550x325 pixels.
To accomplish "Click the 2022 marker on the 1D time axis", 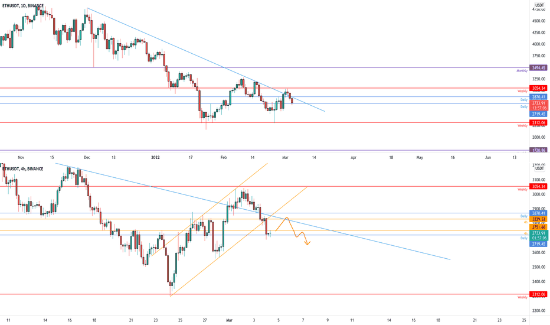I will click(x=155, y=158).
